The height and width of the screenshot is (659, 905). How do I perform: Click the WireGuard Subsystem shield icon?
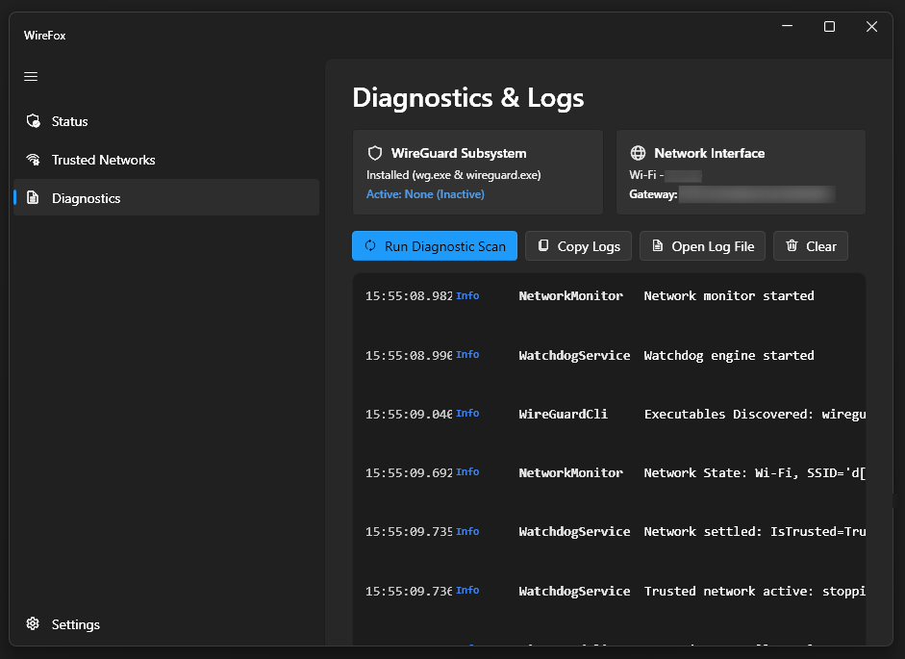click(375, 153)
